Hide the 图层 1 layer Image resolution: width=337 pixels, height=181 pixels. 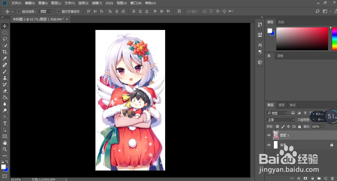point(269,135)
